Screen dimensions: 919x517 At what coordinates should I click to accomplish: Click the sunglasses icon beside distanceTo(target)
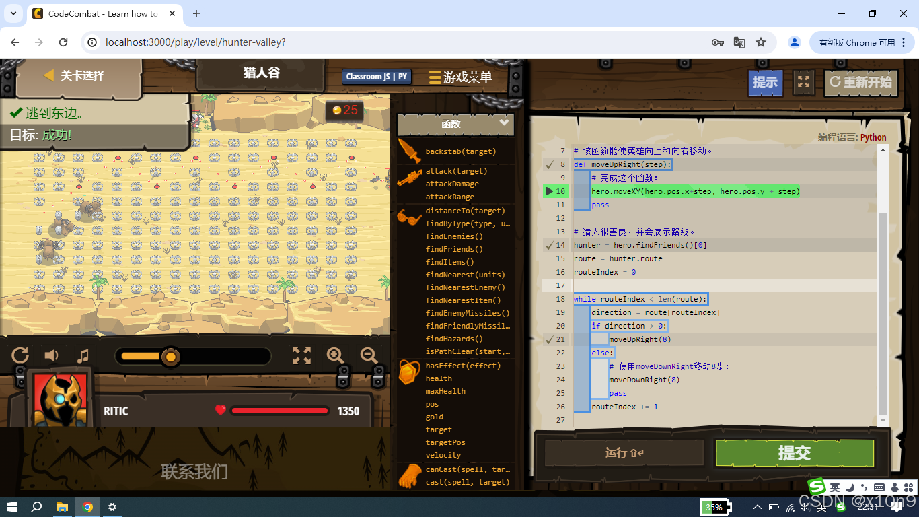tap(409, 217)
